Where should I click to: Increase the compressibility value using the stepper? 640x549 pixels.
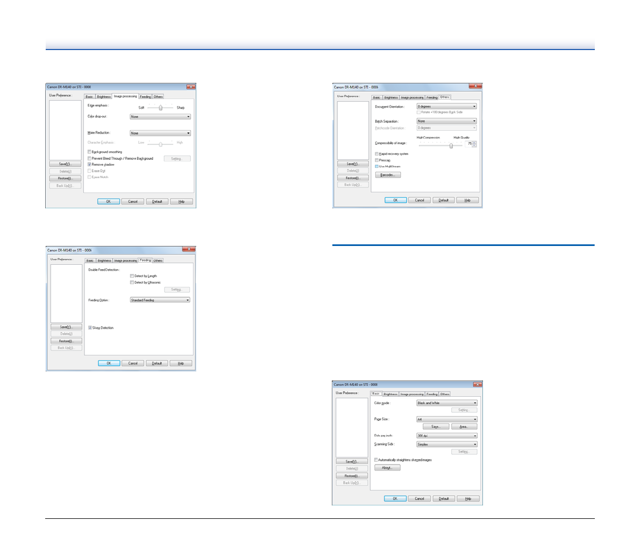click(x=474, y=143)
